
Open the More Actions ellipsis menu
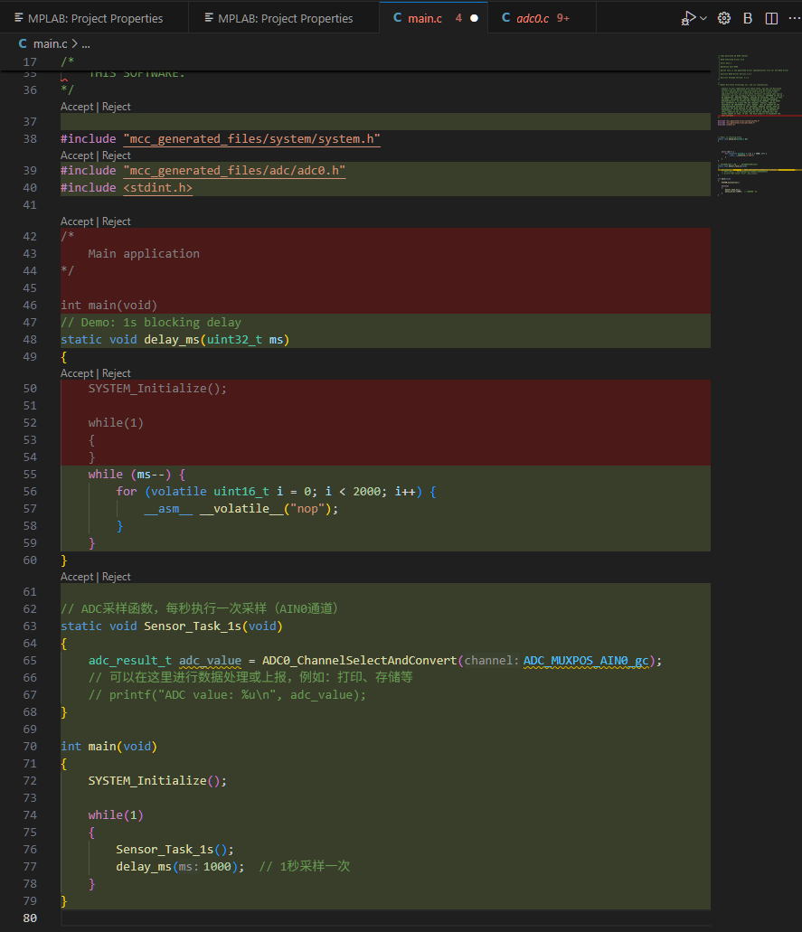click(794, 18)
